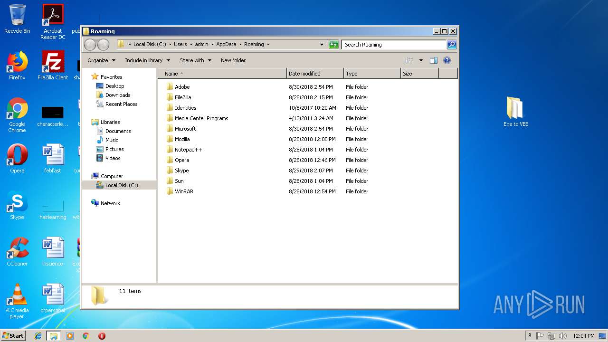
Task: Select Videos library in sidebar
Action: [x=113, y=158]
